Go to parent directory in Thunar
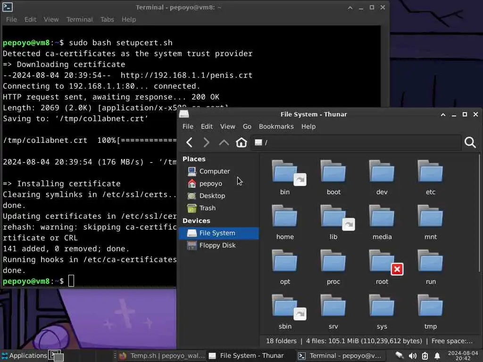 click(x=224, y=142)
